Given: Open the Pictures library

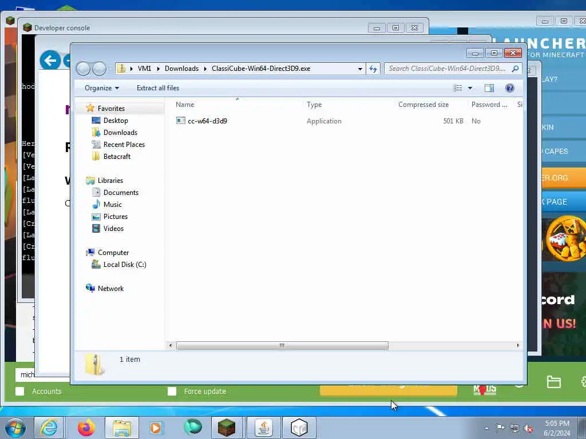Looking at the screenshot, I should [x=116, y=217].
